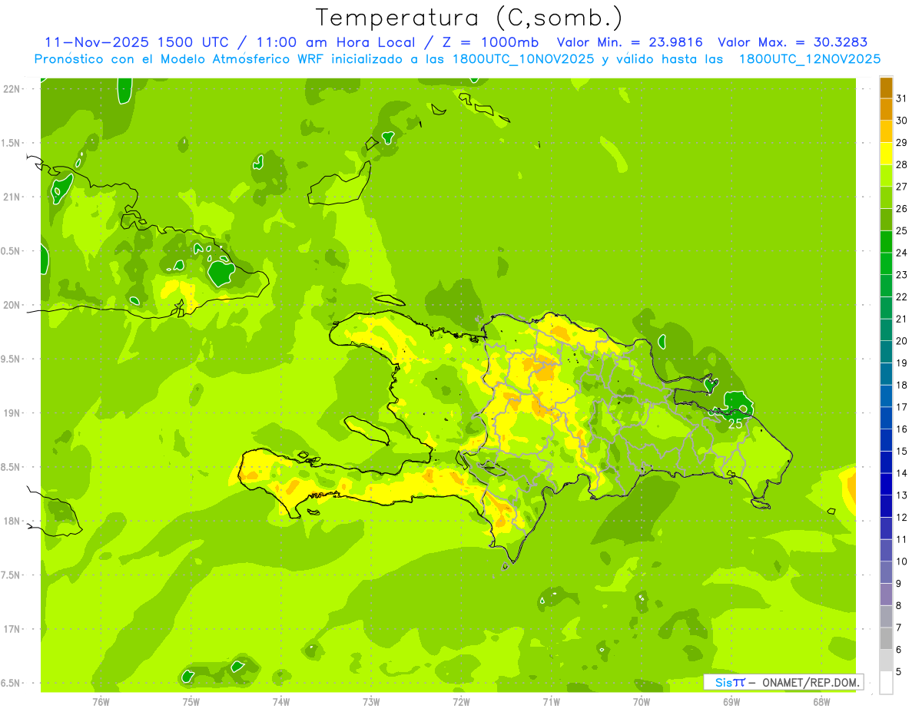Click the legend value '30'
The image size is (922, 712).
pos(901,121)
